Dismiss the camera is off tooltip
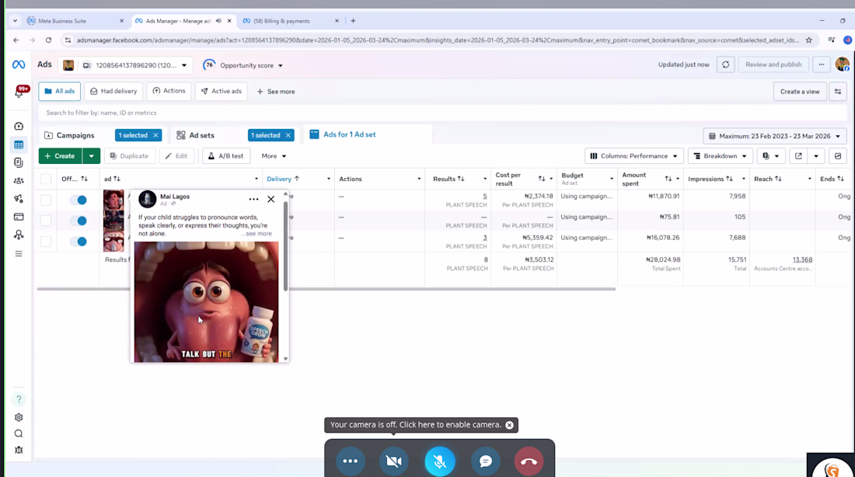This screenshot has width=855, height=477. pos(509,425)
